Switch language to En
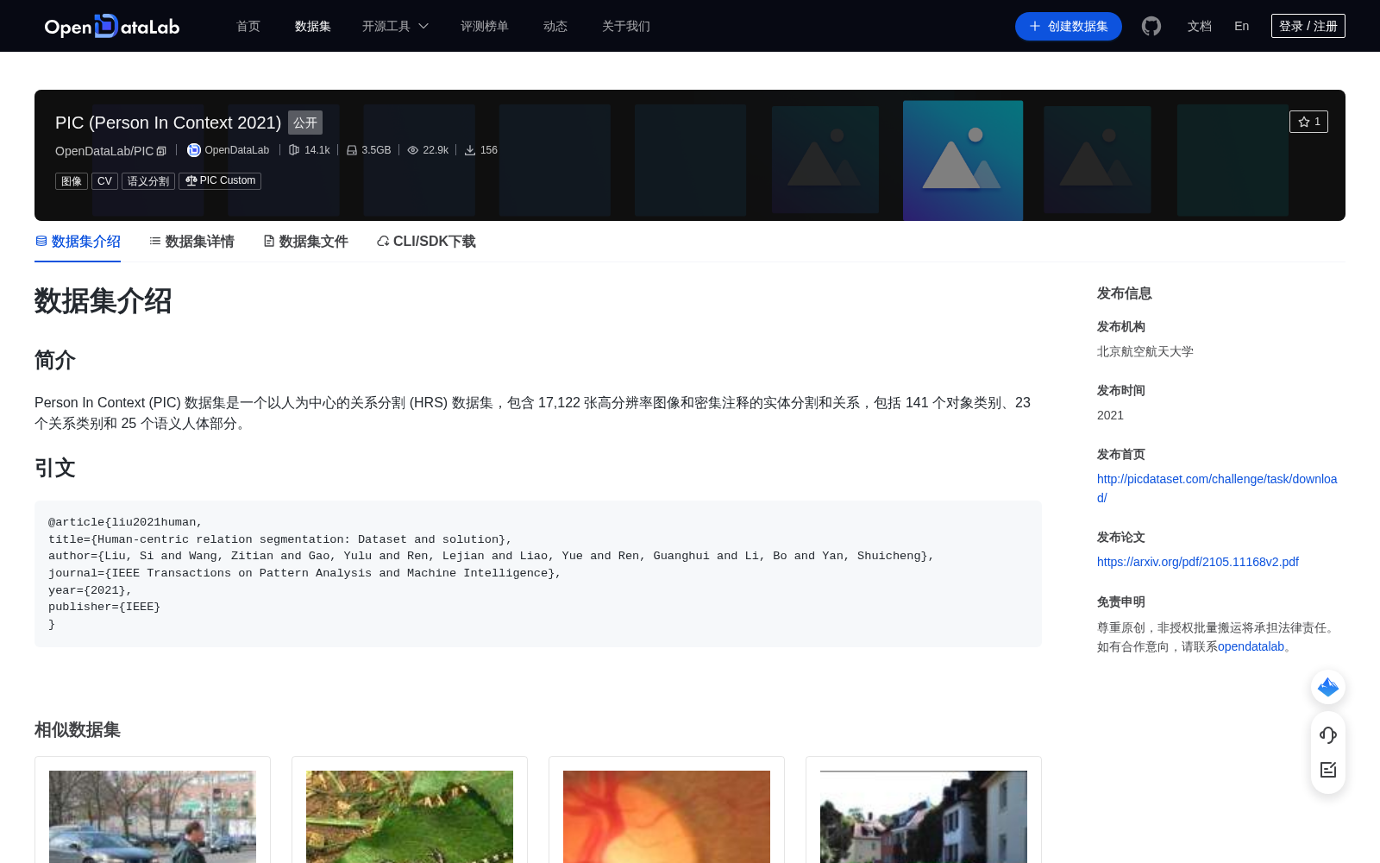 [x=1242, y=26]
